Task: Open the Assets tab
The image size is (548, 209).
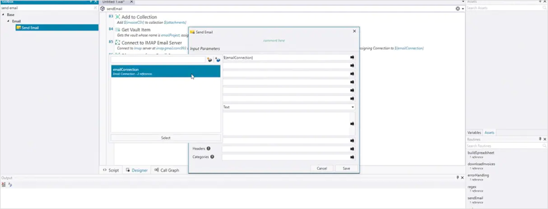Action: tap(489, 133)
